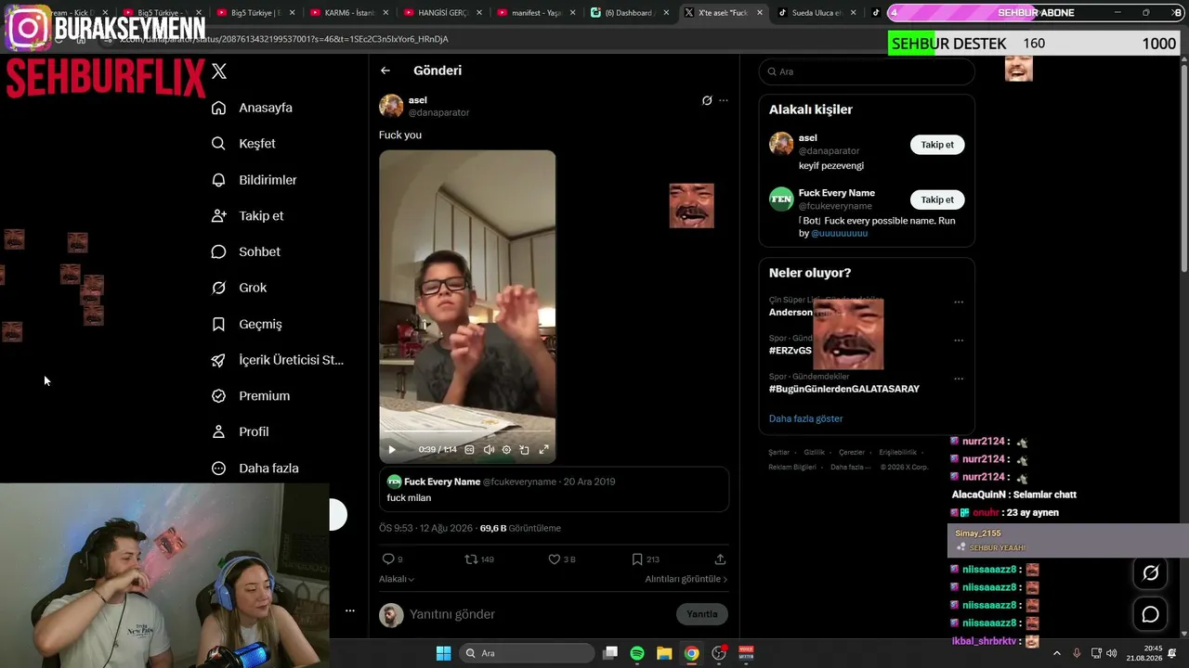
Task: Open the X logo home link
Action: click(x=219, y=71)
